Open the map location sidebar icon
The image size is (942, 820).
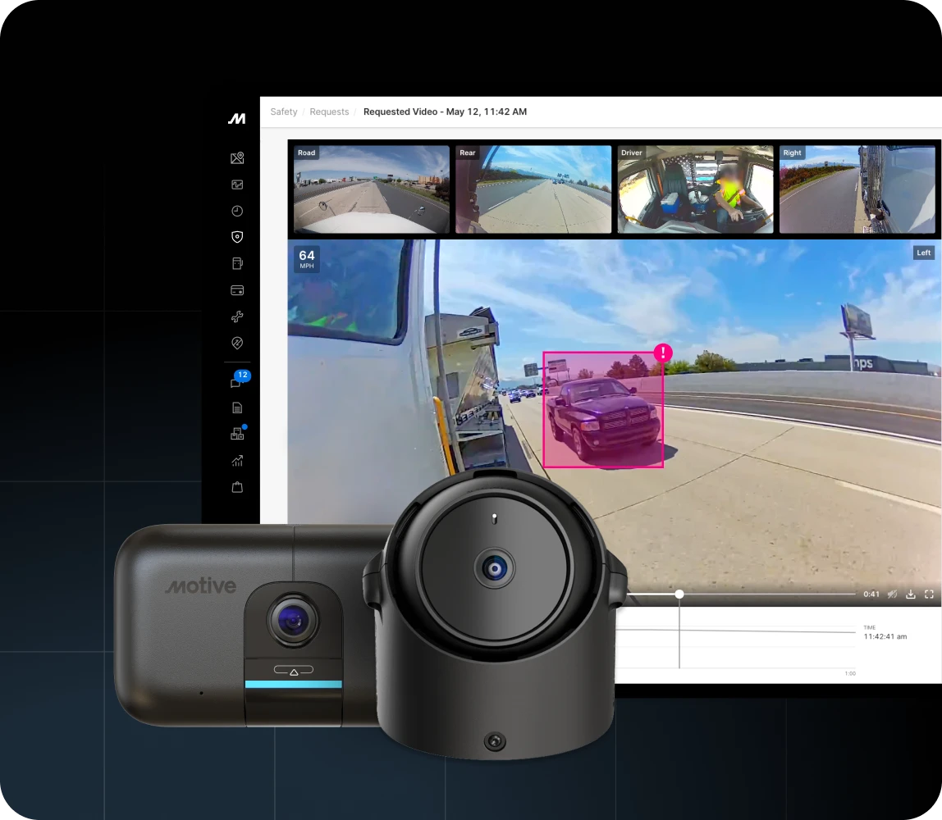(237, 158)
